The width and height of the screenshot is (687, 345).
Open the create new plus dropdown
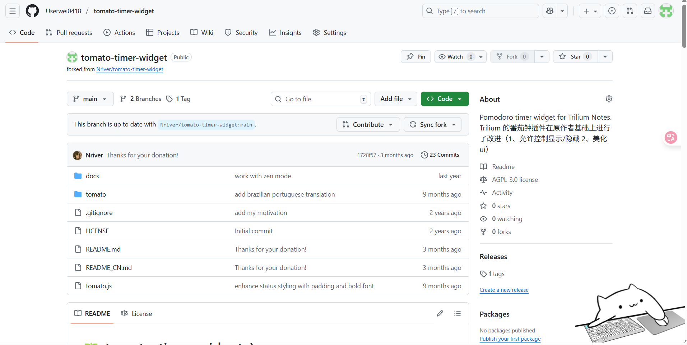pos(590,11)
